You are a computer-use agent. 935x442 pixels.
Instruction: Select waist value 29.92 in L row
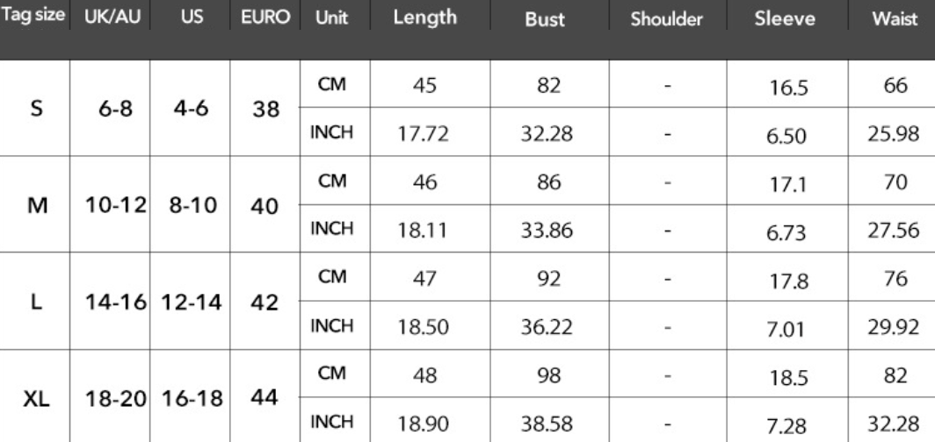click(x=893, y=327)
